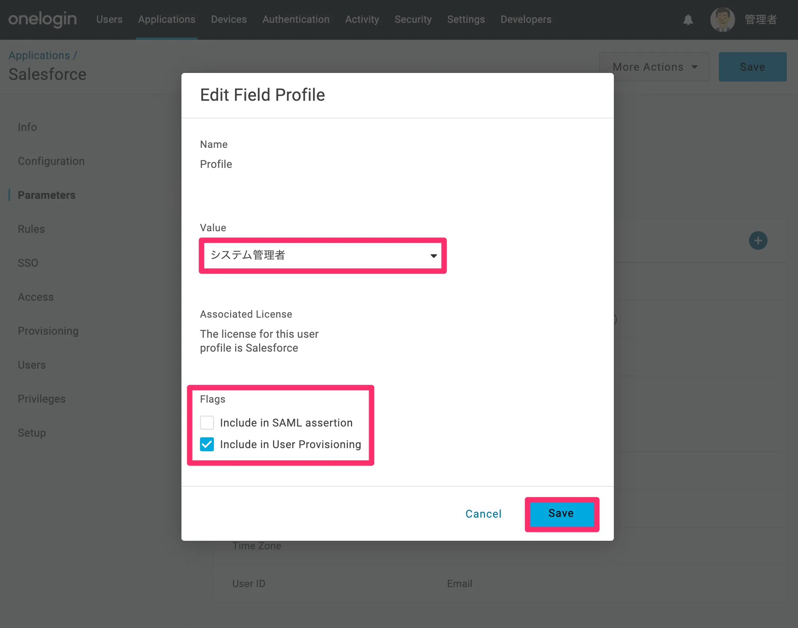The image size is (798, 628).
Task: Open the Security top navigation item
Action: 413,19
